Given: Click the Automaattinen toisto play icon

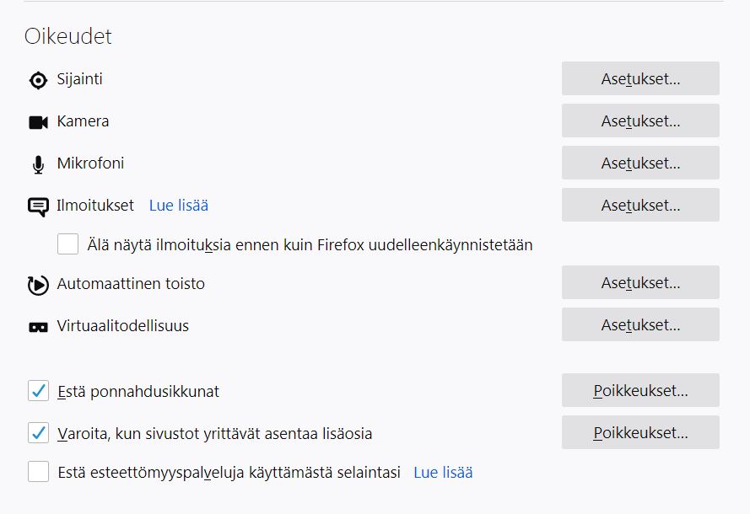Looking at the screenshot, I should click(38, 285).
